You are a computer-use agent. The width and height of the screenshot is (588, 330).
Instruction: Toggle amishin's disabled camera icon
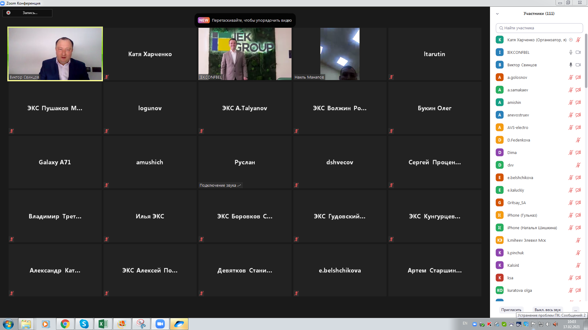(x=578, y=102)
